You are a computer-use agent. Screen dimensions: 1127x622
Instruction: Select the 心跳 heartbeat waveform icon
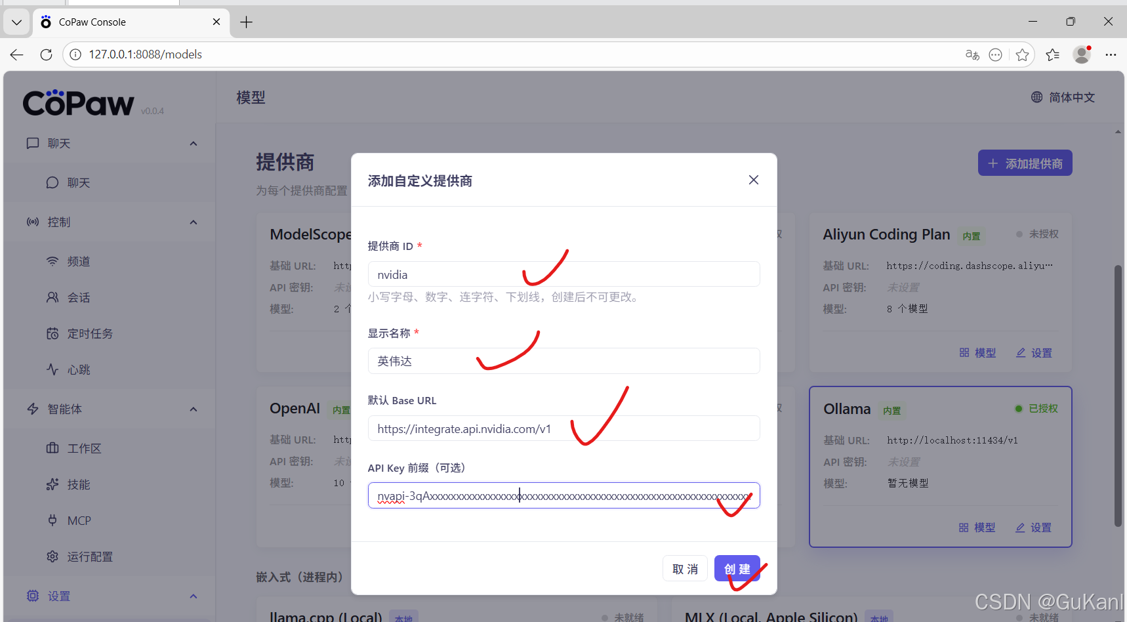(x=52, y=369)
